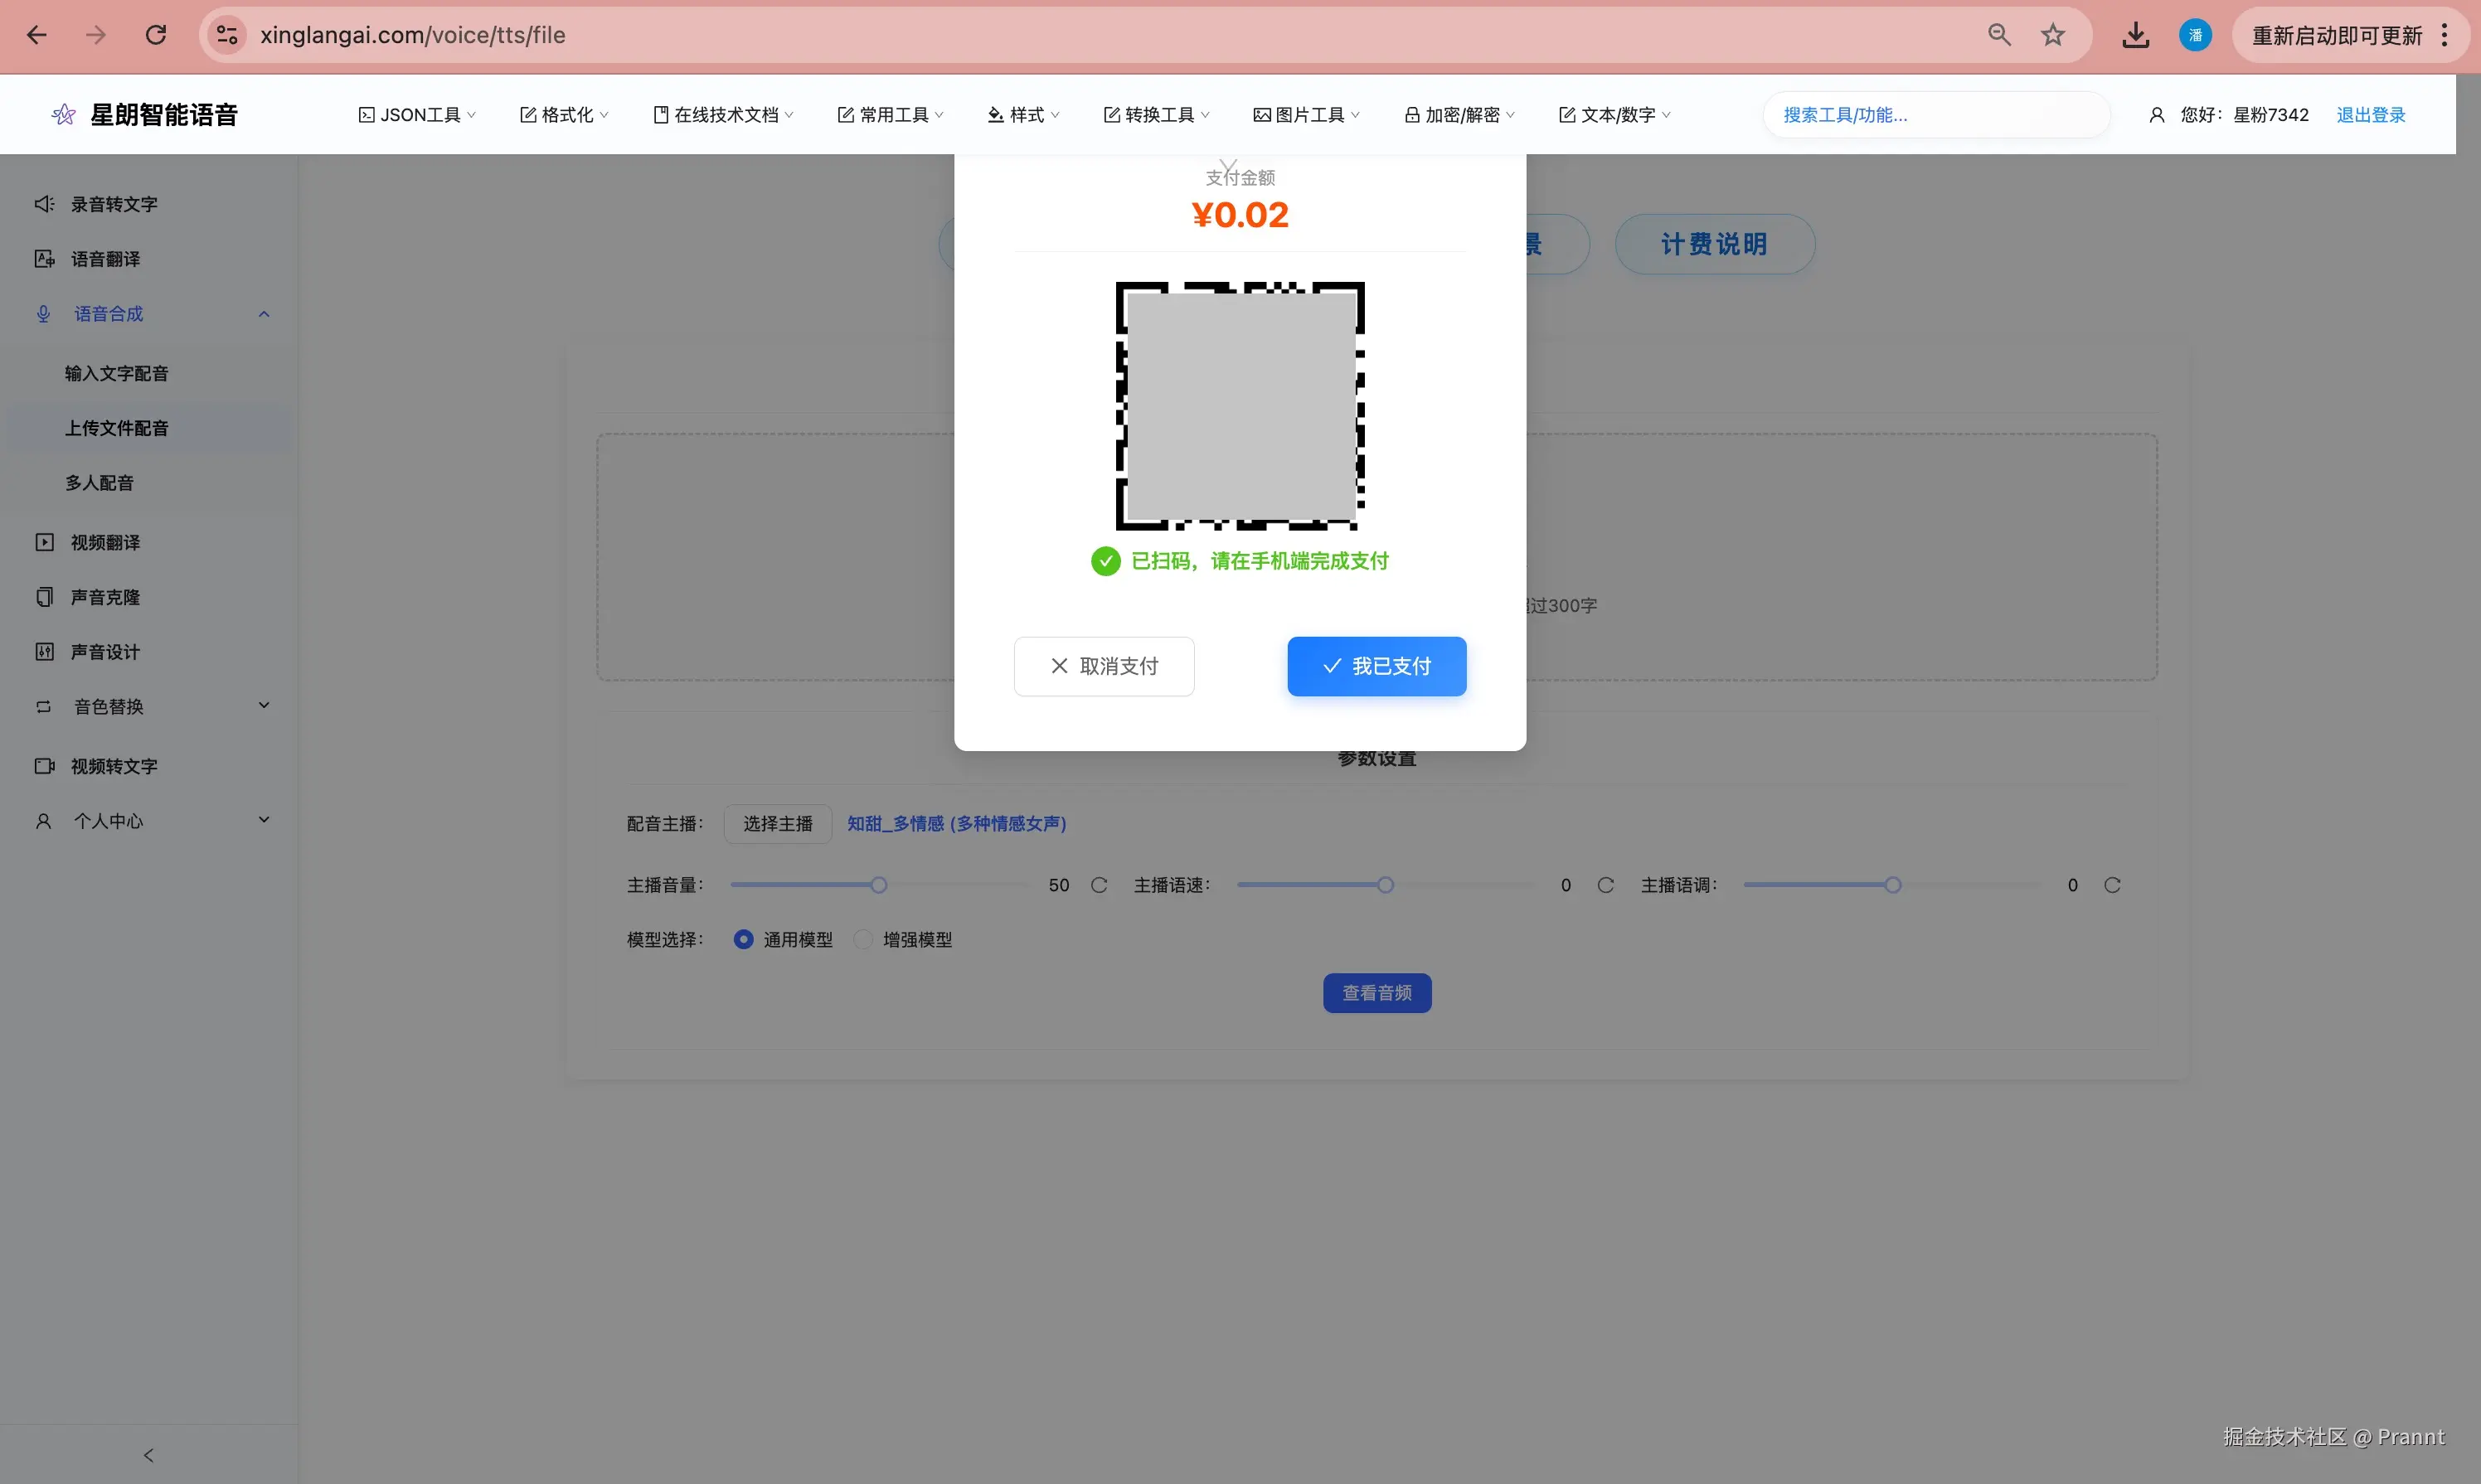
Task: Select the 增强模型 radio button
Action: [x=863, y=939]
